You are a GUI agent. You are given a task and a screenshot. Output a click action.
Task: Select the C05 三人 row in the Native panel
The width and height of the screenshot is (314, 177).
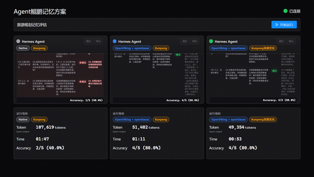click(x=60, y=87)
